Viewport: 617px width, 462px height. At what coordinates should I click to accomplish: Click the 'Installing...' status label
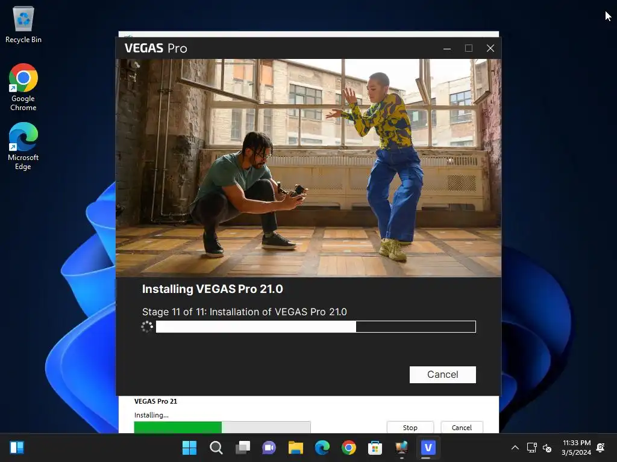pyautogui.click(x=151, y=415)
